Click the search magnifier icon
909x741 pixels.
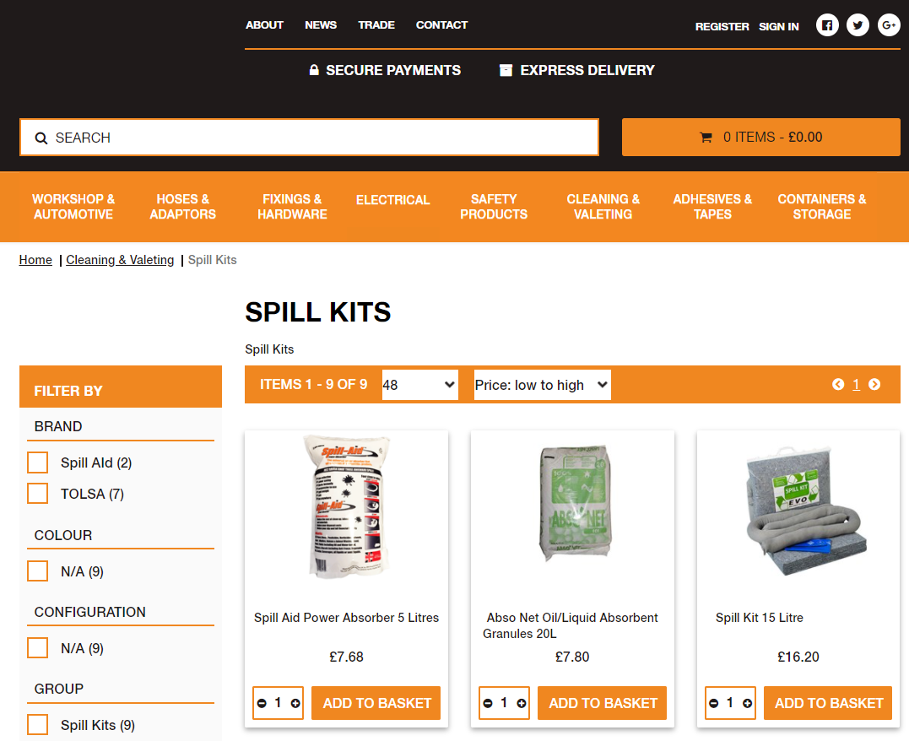click(41, 138)
